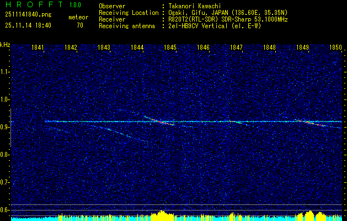Click the 1850 time marker
This screenshot has width=347, height=221.
(336, 48)
